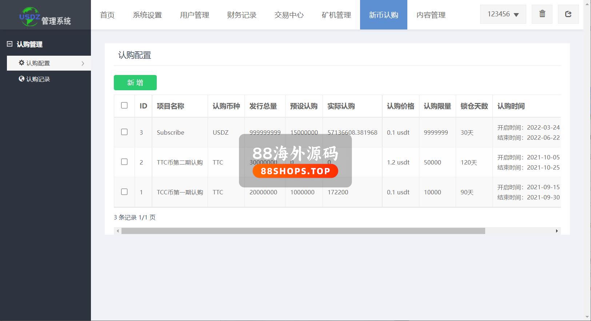
Task: Go to 交易中心 menu
Action: (289, 15)
